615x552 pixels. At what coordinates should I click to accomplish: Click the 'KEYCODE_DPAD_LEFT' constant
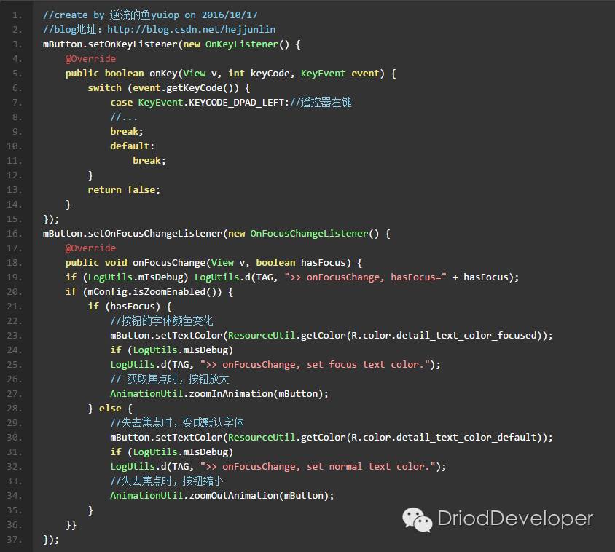[236, 103]
